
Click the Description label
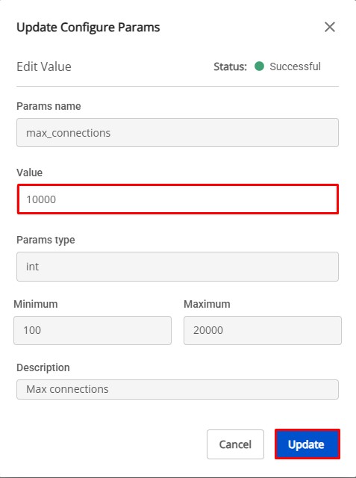pyautogui.click(x=43, y=367)
